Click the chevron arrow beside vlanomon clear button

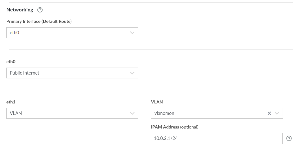(277, 113)
